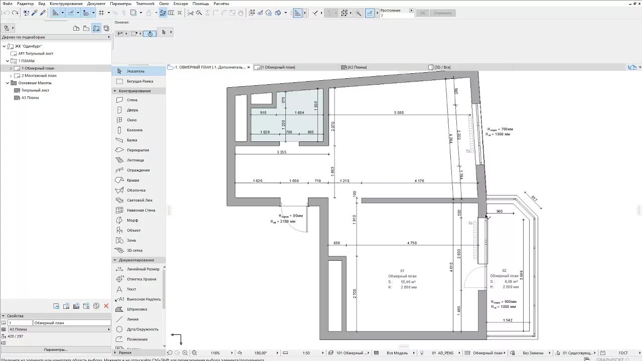Image resolution: width=642 pixels, height=361 pixels.
Task: Expand the ЖК "Одинбург" tree node
Action: pos(5,46)
